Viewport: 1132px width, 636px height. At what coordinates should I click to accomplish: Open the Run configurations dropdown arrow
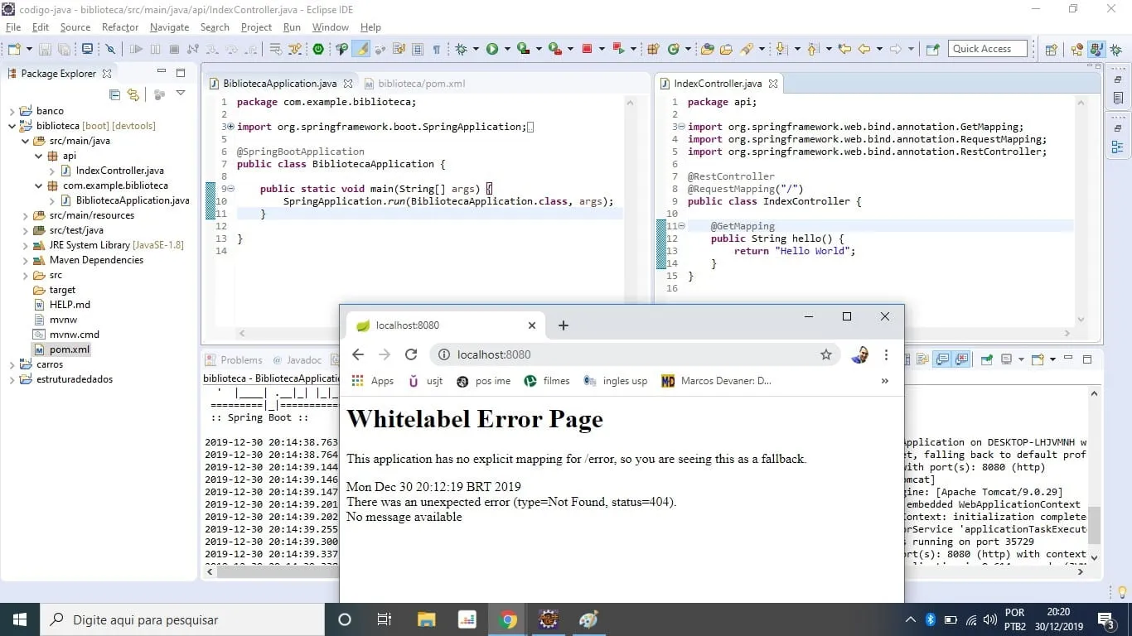click(506, 49)
